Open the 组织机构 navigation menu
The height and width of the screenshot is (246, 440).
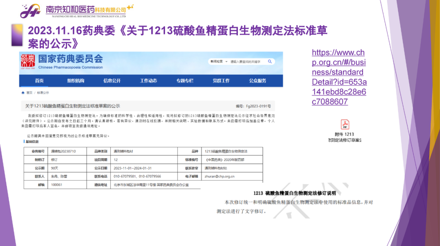(75, 81)
